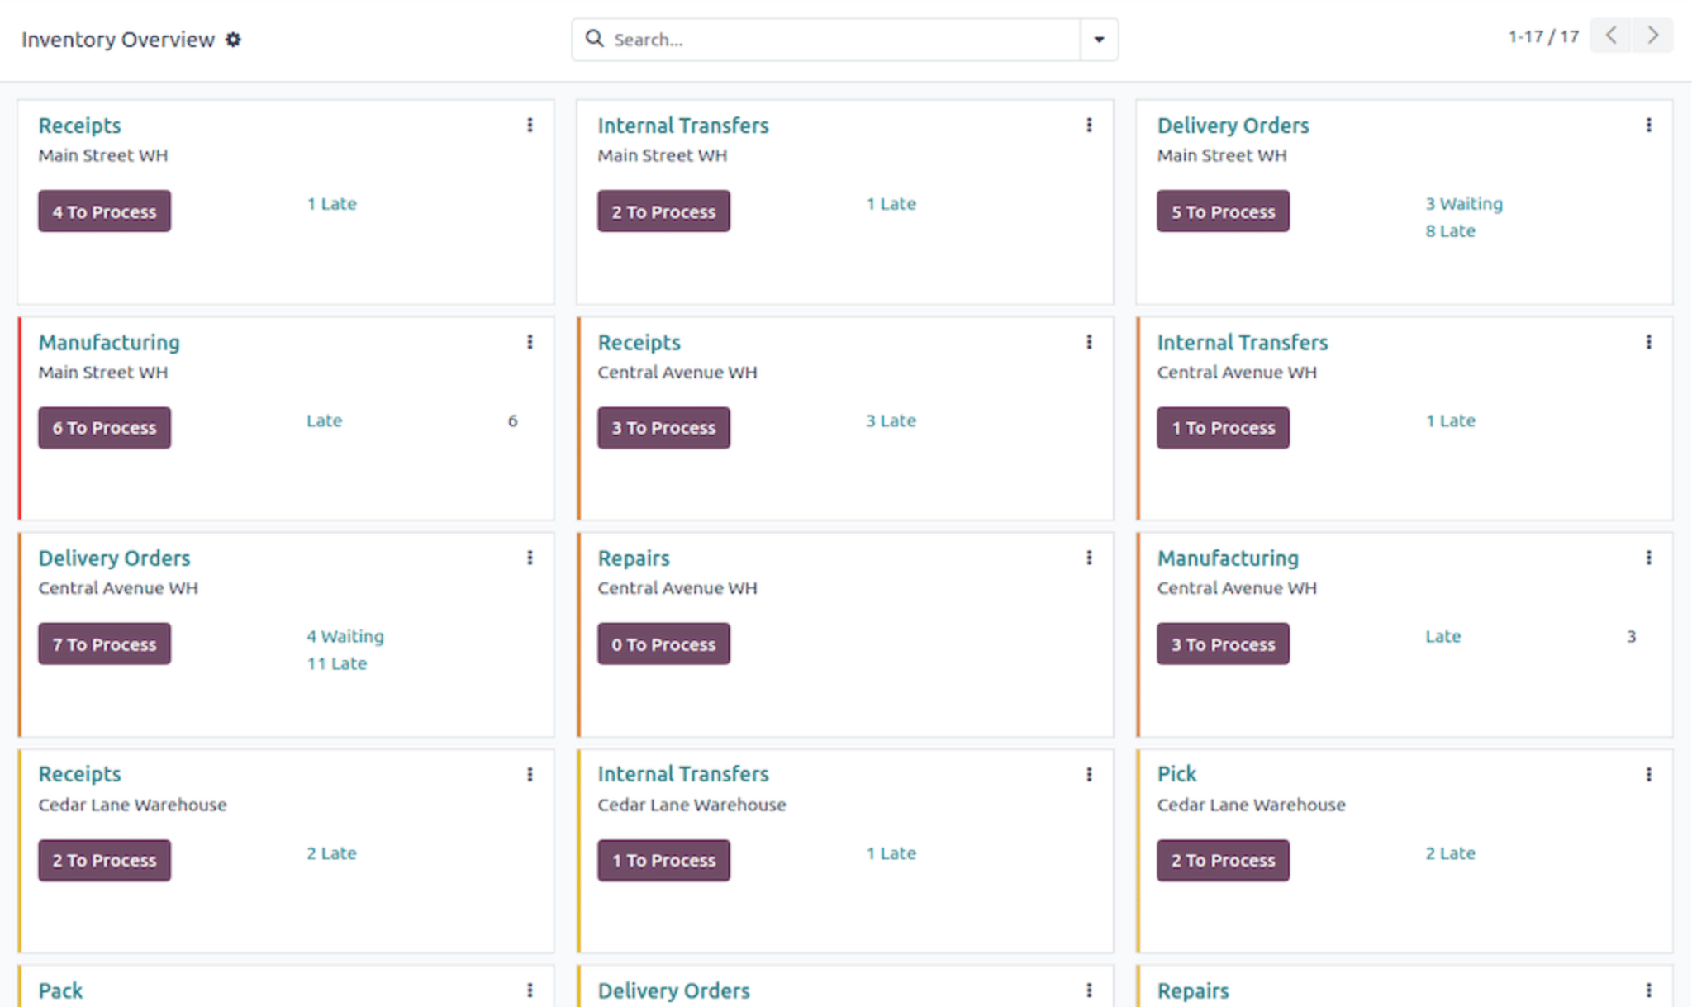1692x1007 pixels.
Task: Click 0 To Process on the Repairs card
Action: pyautogui.click(x=663, y=644)
